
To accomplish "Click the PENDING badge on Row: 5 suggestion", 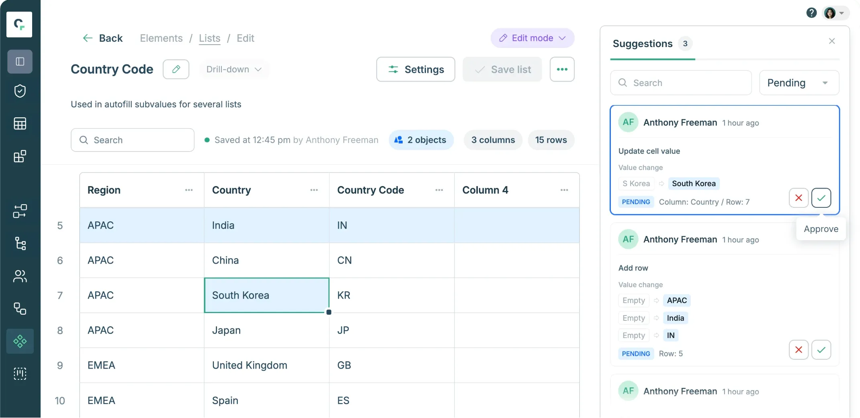I will coord(636,354).
